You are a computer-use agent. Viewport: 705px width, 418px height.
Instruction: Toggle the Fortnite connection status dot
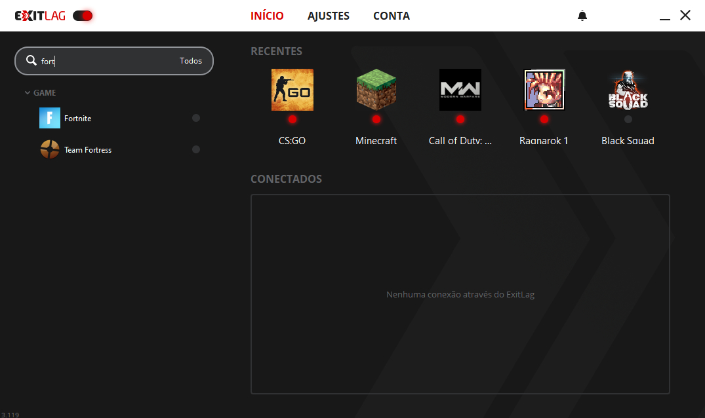(x=196, y=118)
